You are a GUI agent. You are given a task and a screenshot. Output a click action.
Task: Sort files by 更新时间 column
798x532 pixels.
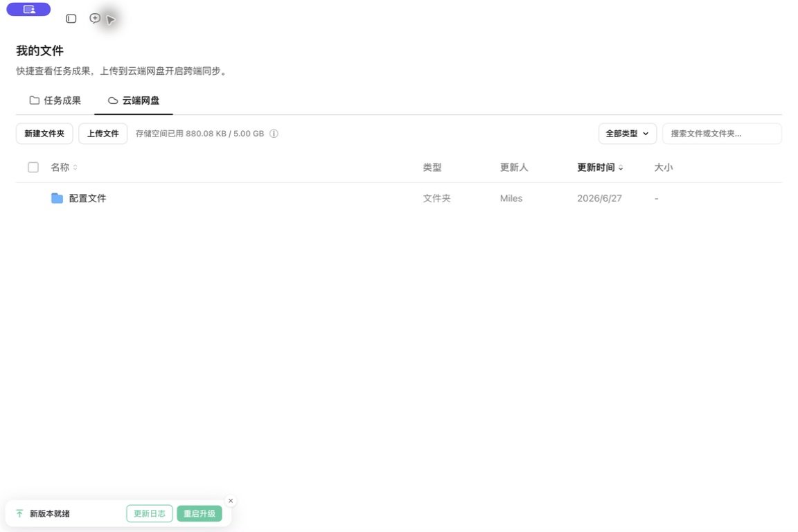[x=600, y=168]
